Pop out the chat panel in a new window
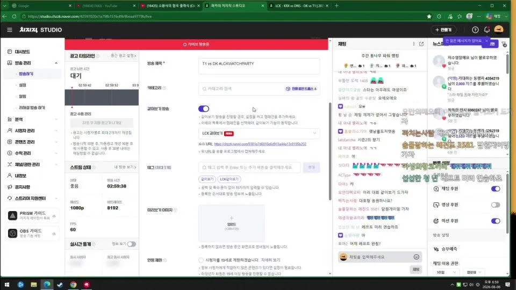The image size is (516, 290). [421, 44]
